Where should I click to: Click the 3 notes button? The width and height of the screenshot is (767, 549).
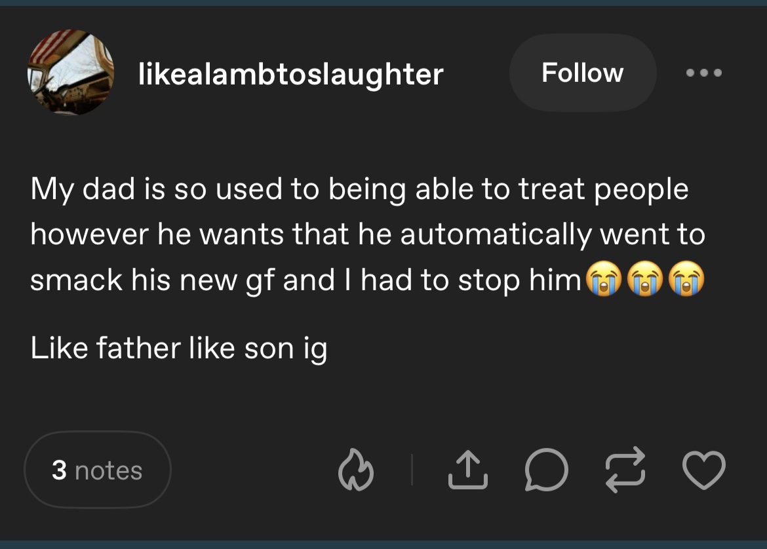pos(97,470)
